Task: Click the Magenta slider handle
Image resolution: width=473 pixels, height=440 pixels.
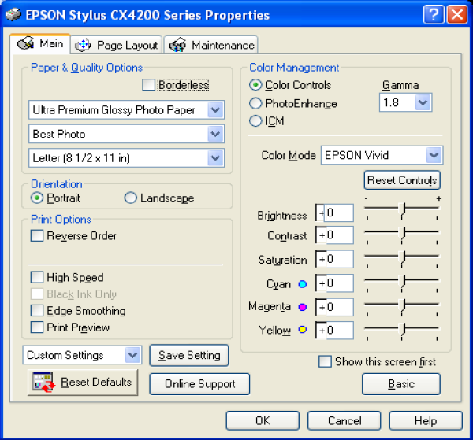Action: 402,305
